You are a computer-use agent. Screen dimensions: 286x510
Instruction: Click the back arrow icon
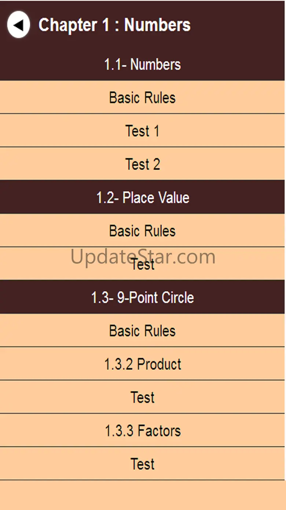[x=18, y=25]
